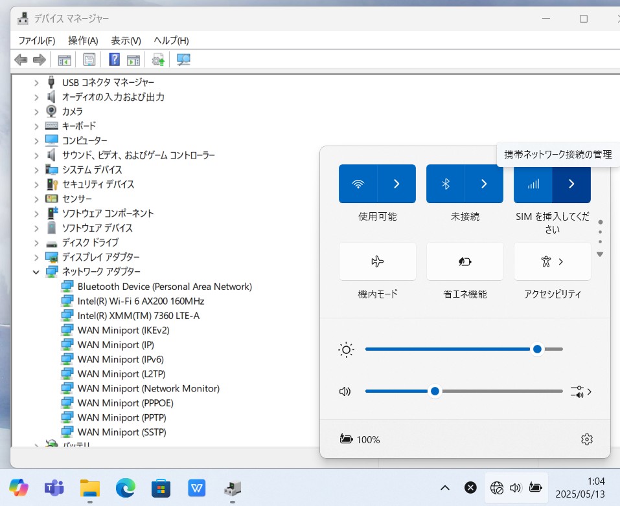Screen dimensions: 620x506
Task: Expand the カメラ category
Action: [36, 112]
